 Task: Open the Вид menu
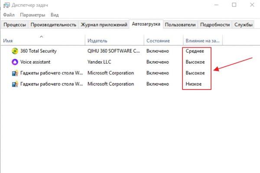(x=55, y=15)
